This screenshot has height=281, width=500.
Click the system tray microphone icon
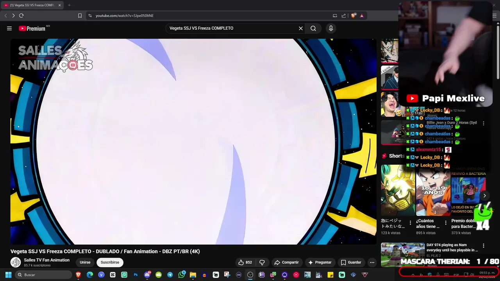pyautogui.click(x=438, y=275)
